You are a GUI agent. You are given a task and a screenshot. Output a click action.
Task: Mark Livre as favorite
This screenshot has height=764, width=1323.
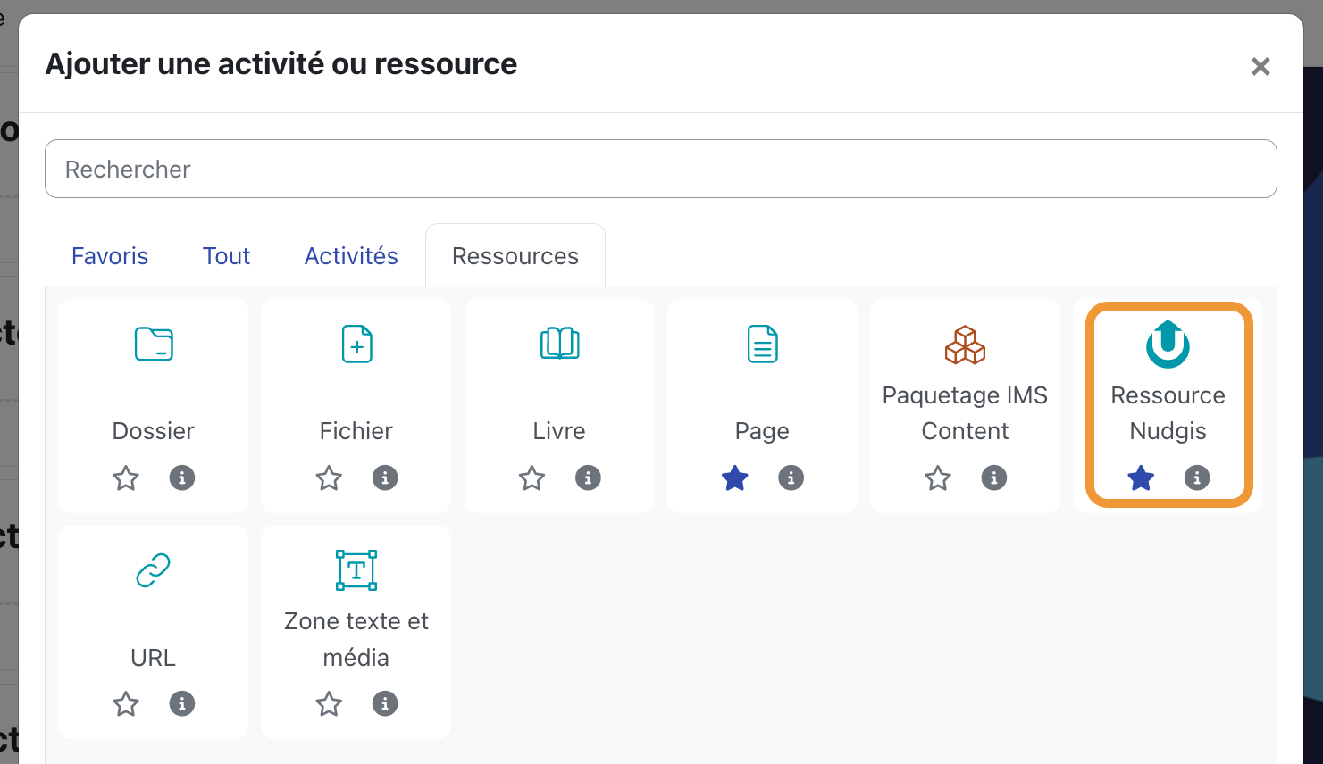[x=532, y=477]
